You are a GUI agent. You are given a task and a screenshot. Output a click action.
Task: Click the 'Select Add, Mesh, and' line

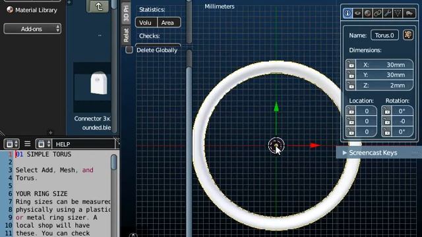[55, 170]
